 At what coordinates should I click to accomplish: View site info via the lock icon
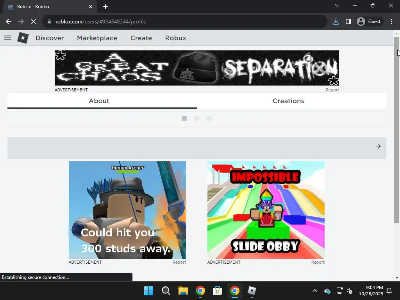(49, 22)
